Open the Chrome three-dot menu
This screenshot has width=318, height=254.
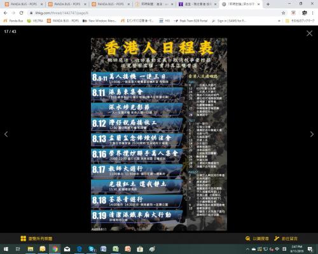pyautogui.click(x=312, y=13)
